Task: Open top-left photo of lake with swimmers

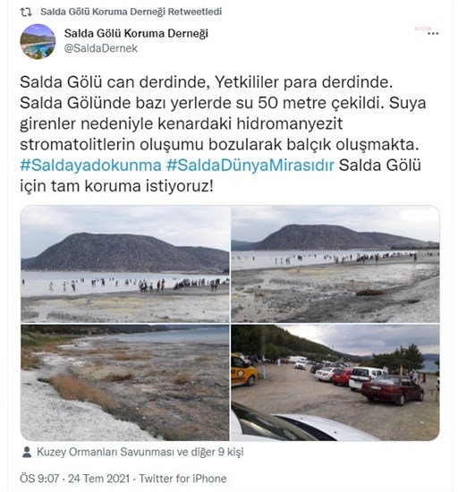Action: coord(125,264)
